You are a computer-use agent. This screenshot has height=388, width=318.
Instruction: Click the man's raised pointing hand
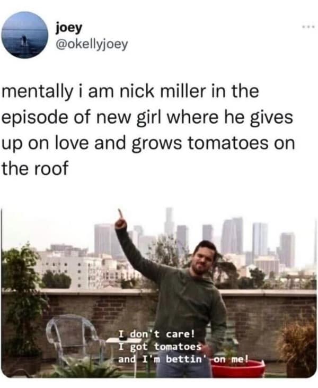[x=121, y=220]
